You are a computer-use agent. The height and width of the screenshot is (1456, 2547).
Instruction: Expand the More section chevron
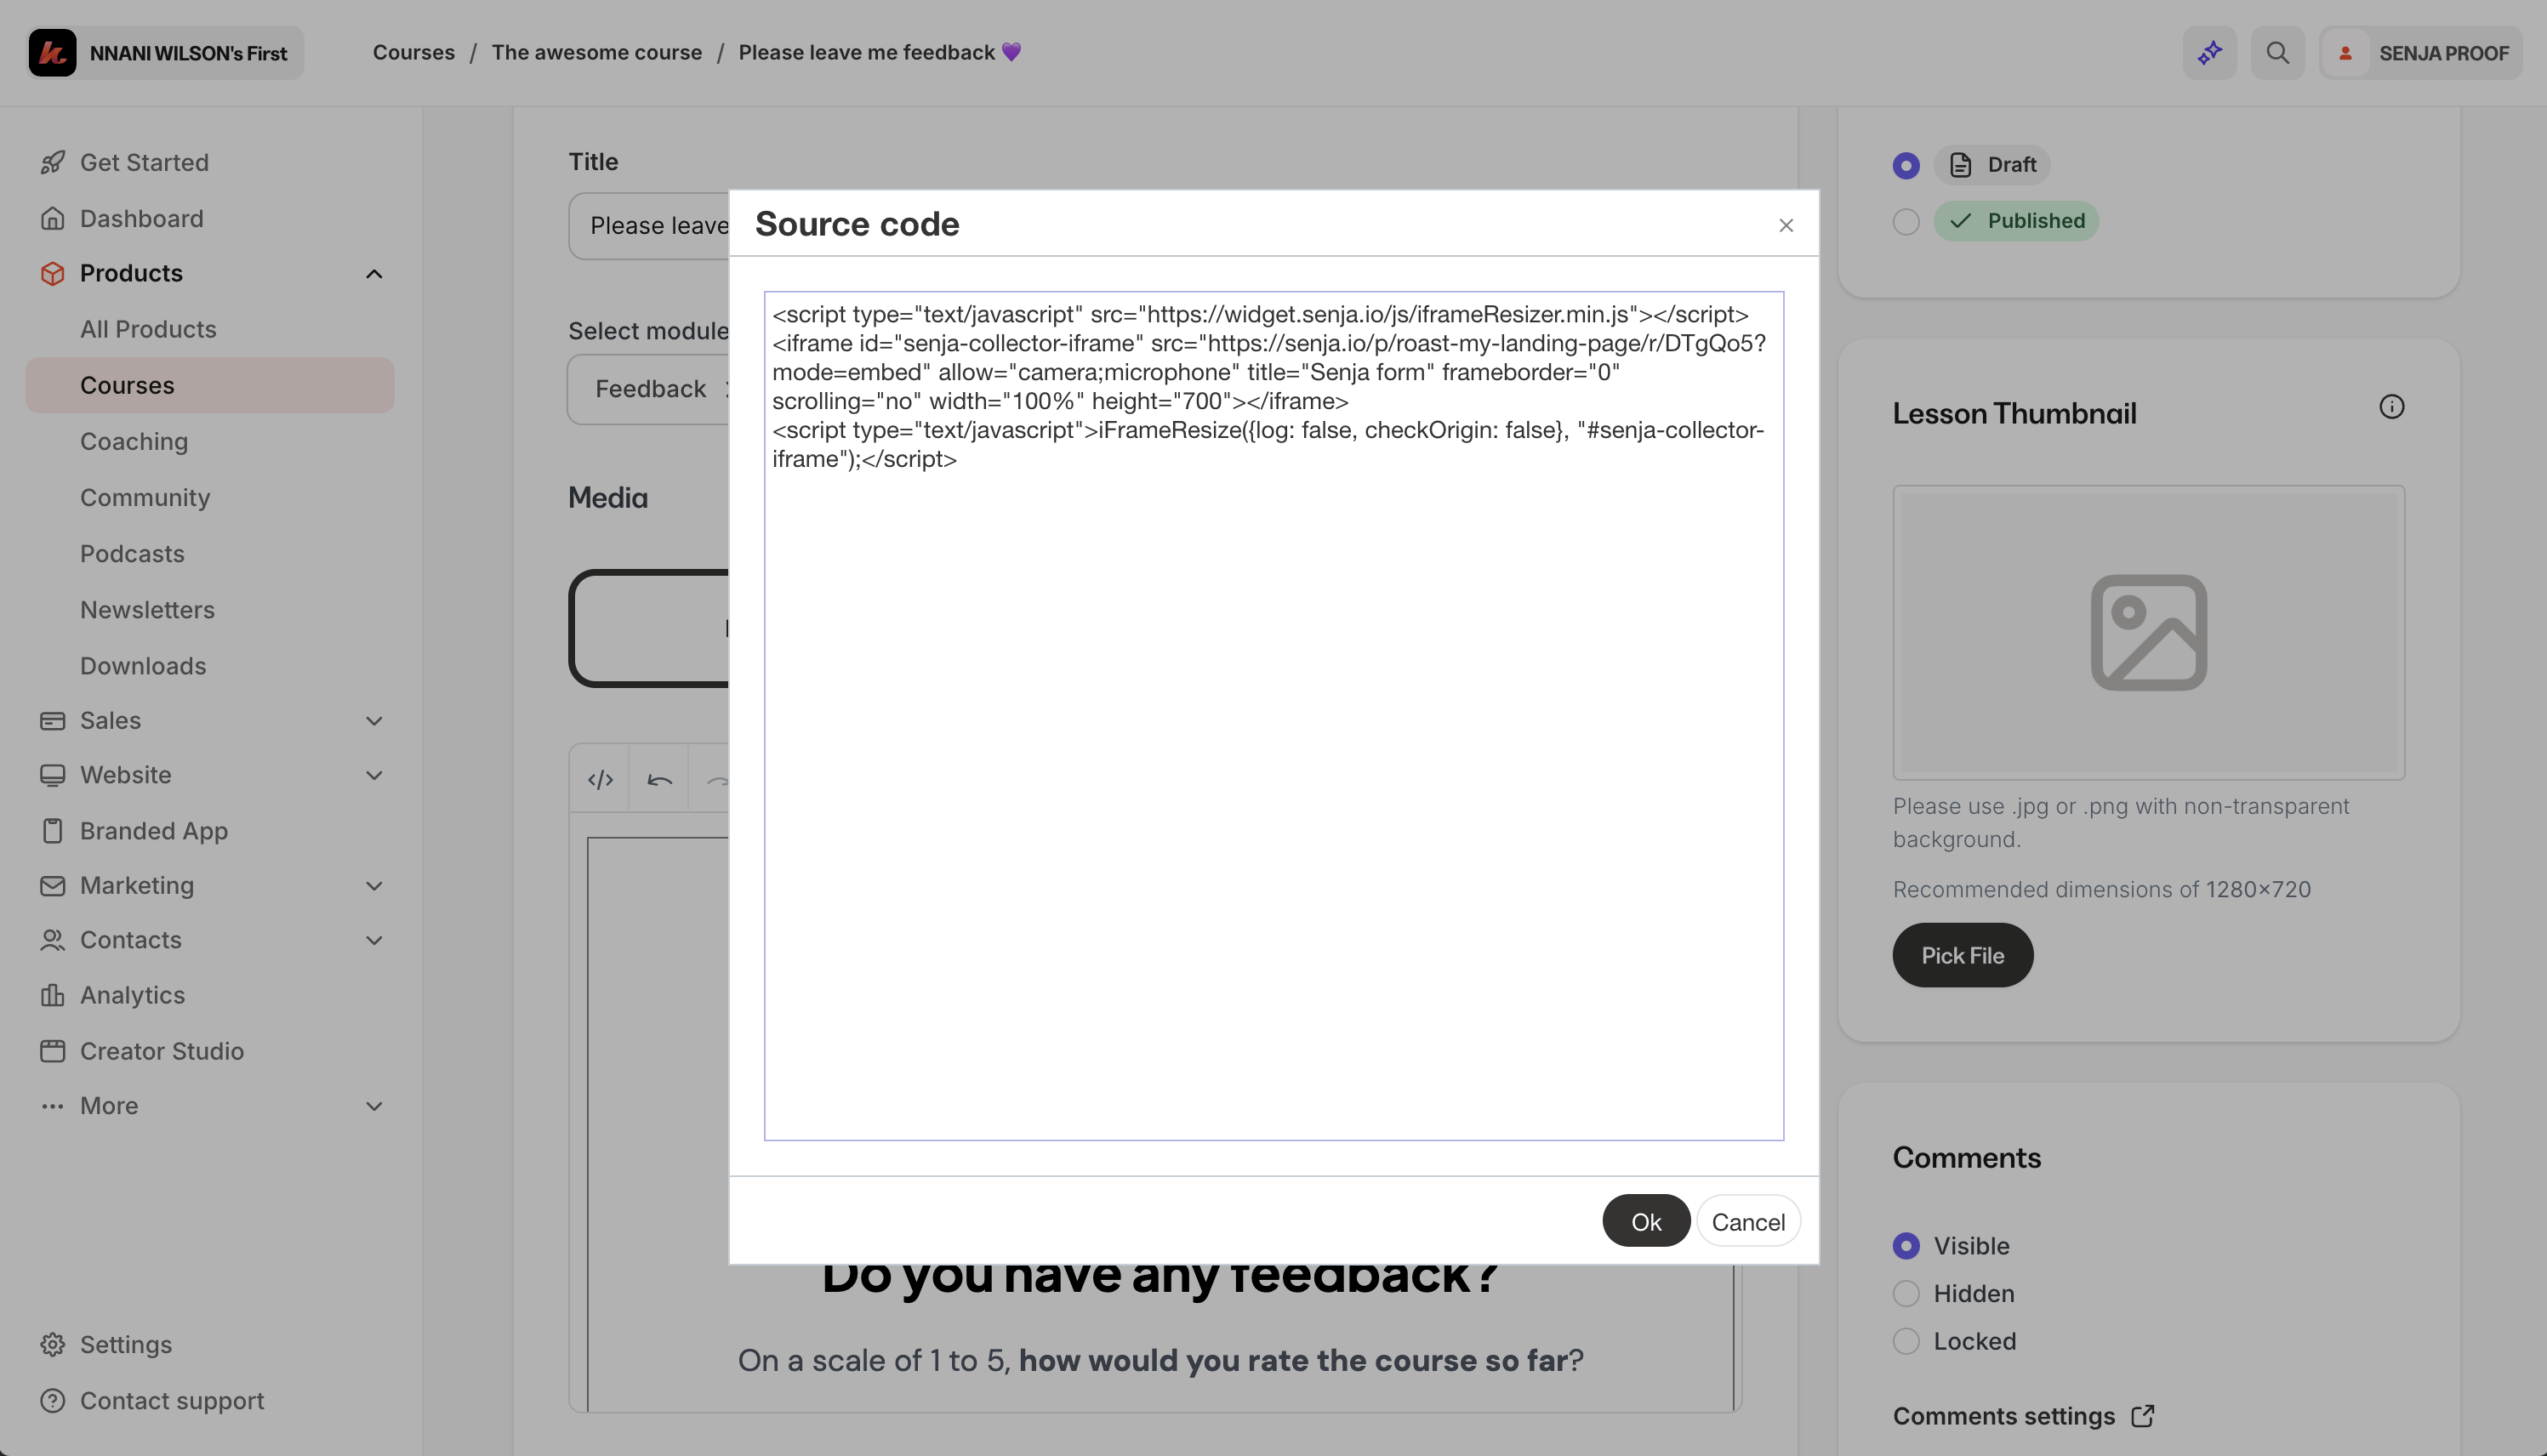374,1106
